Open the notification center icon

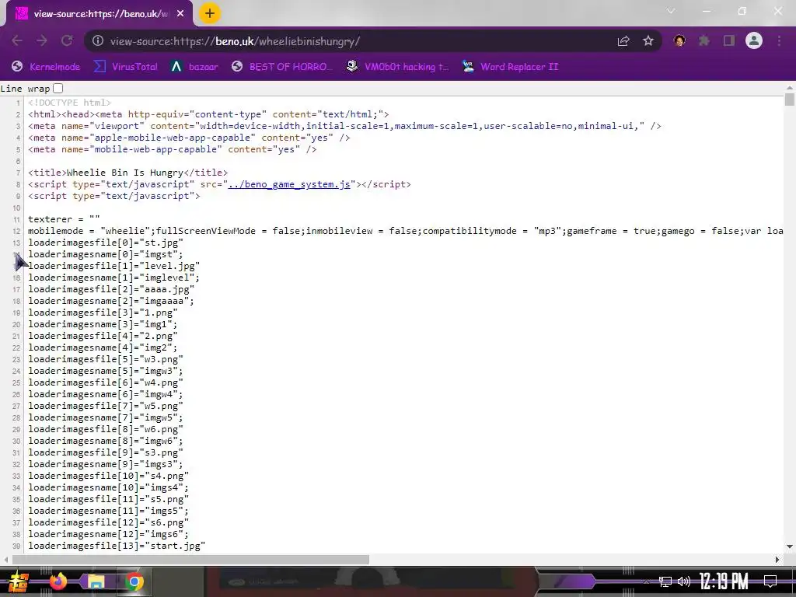pos(770,581)
